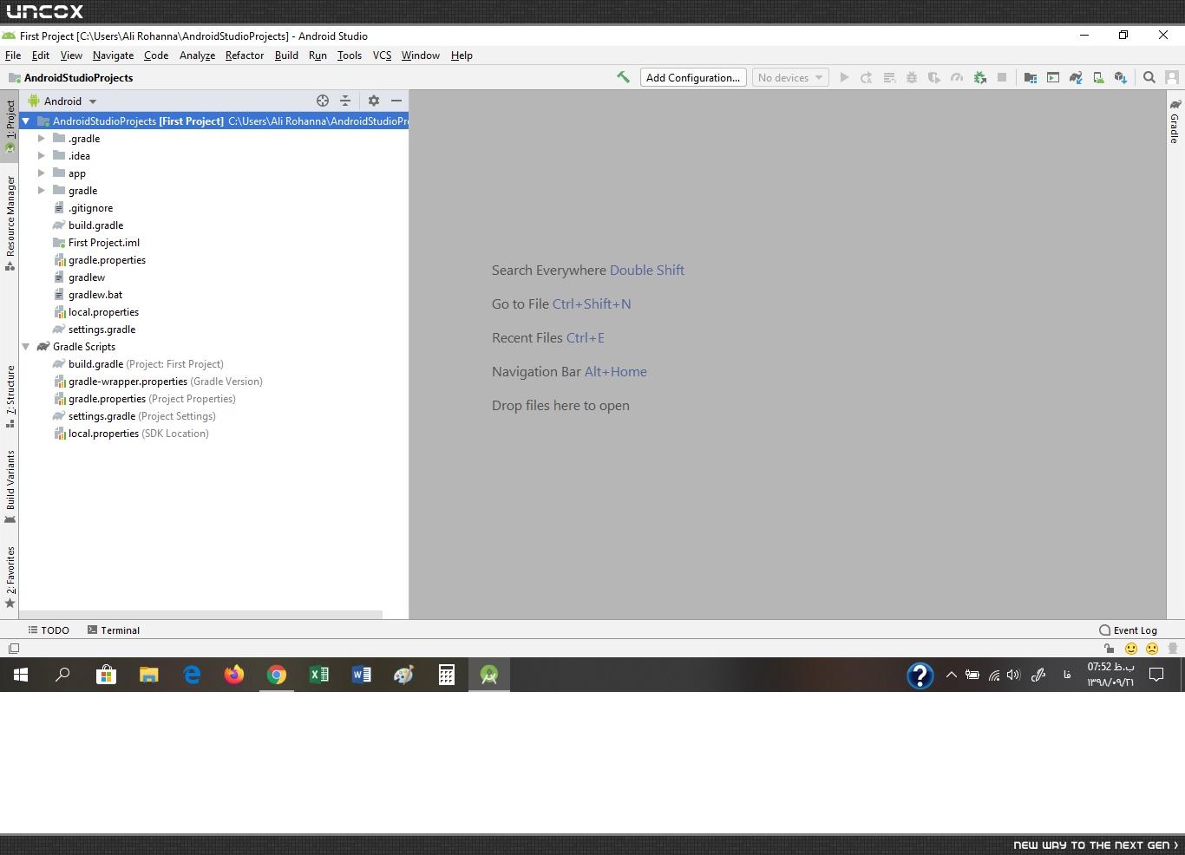The width and height of the screenshot is (1185, 855).
Task: Click the sad smiley feedback icon
Action: coord(1152,648)
